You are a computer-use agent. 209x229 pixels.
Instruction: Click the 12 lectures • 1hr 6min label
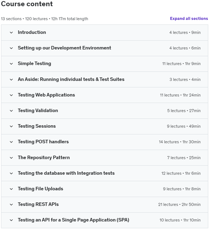(181, 173)
